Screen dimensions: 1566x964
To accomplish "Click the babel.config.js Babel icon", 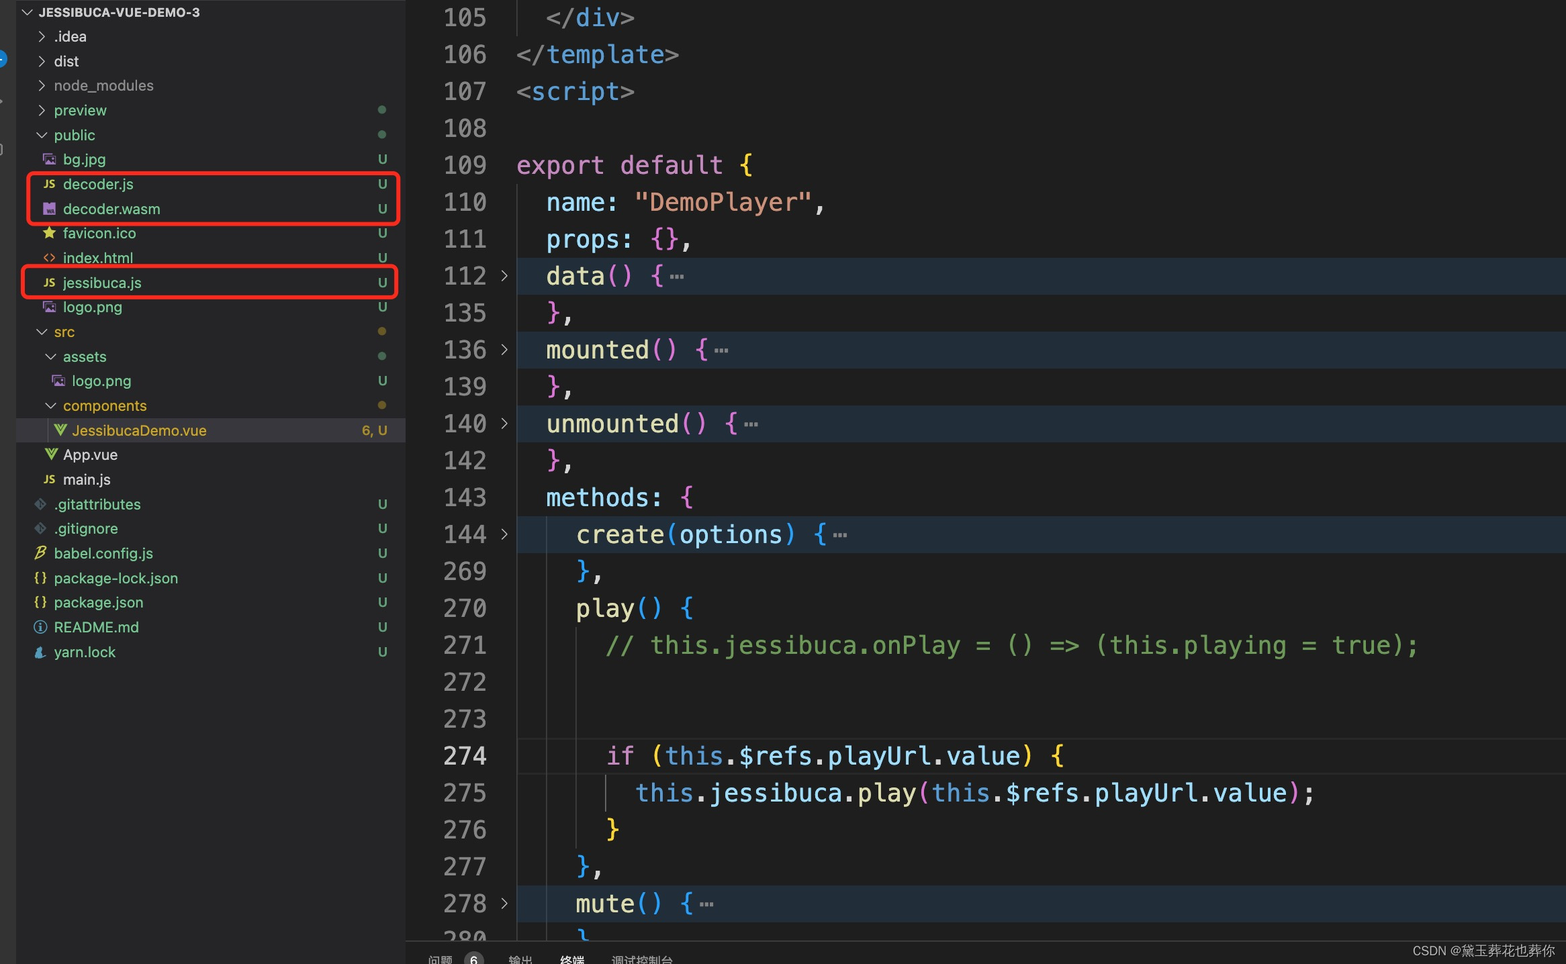I will pyautogui.click(x=40, y=553).
